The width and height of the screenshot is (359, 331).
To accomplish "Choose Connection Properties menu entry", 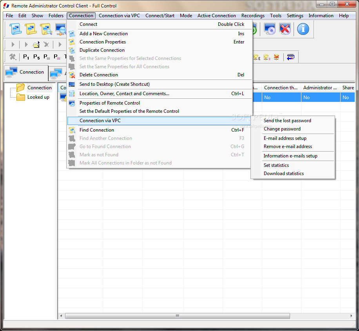I will (x=160, y=42).
